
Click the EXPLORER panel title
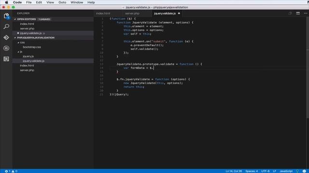point(23,13)
